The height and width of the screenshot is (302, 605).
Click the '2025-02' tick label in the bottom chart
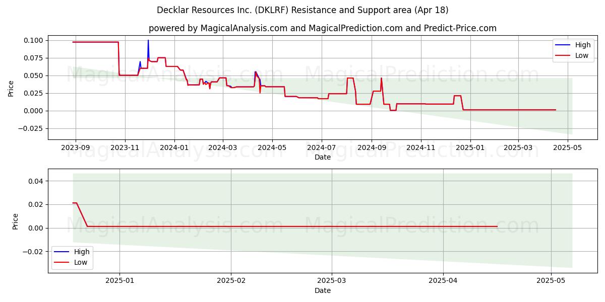231,281
